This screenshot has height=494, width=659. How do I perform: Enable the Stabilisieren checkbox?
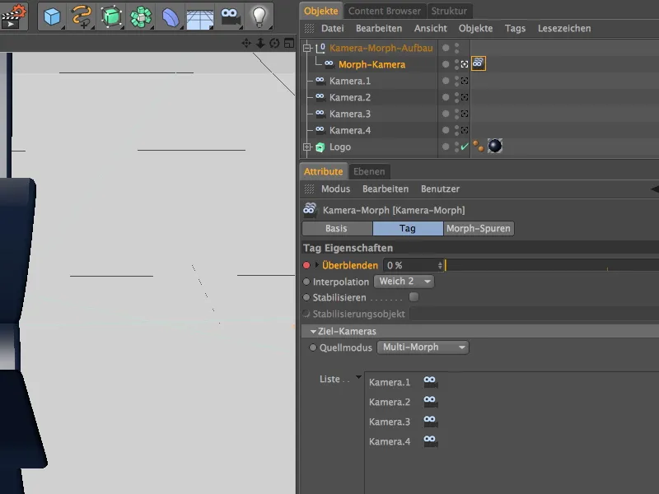coord(414,297)
